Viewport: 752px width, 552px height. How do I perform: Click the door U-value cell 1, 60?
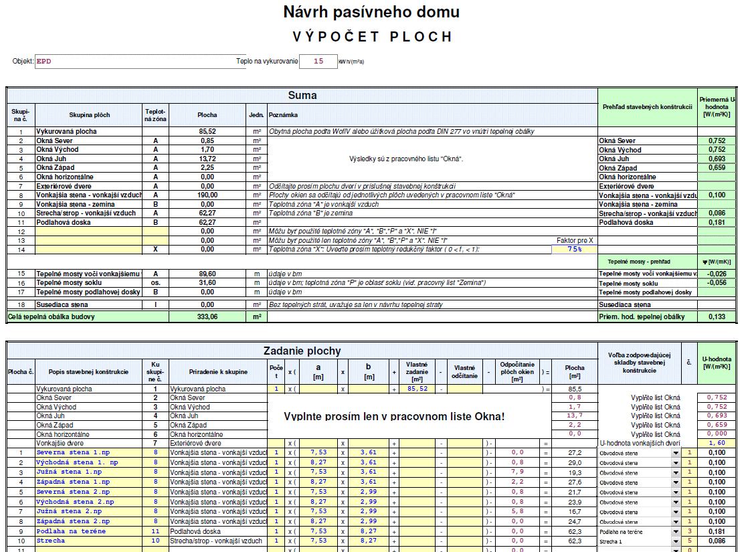click(x=717, y=443)
